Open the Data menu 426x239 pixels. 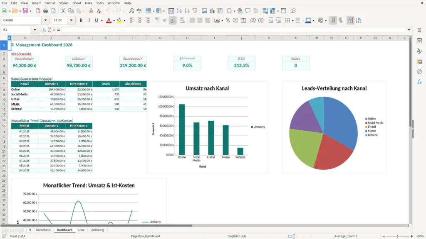click(x=88, y=3)
